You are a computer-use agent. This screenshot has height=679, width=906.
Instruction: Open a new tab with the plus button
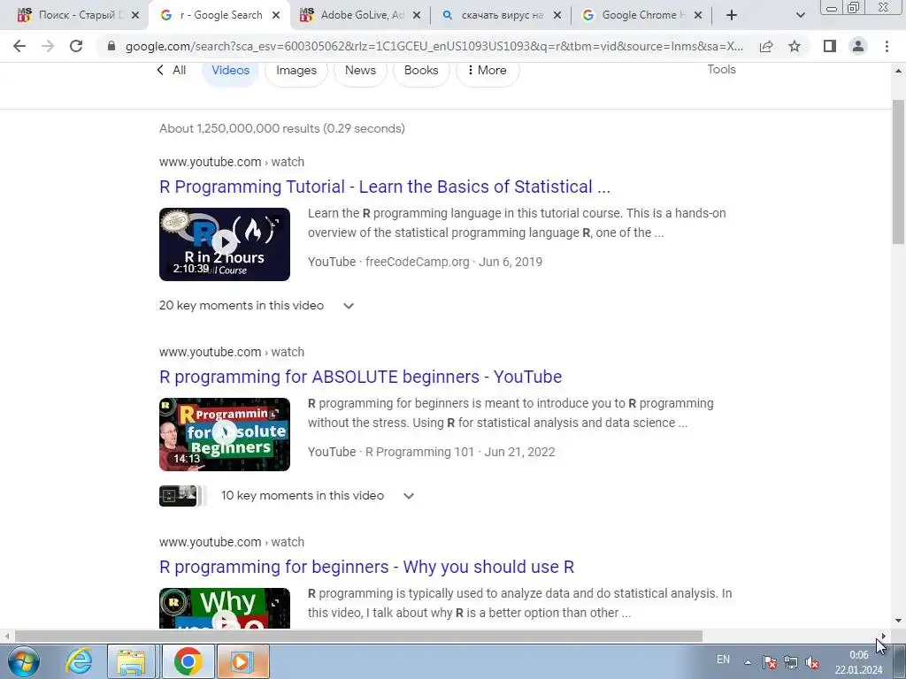pos(732,15)
